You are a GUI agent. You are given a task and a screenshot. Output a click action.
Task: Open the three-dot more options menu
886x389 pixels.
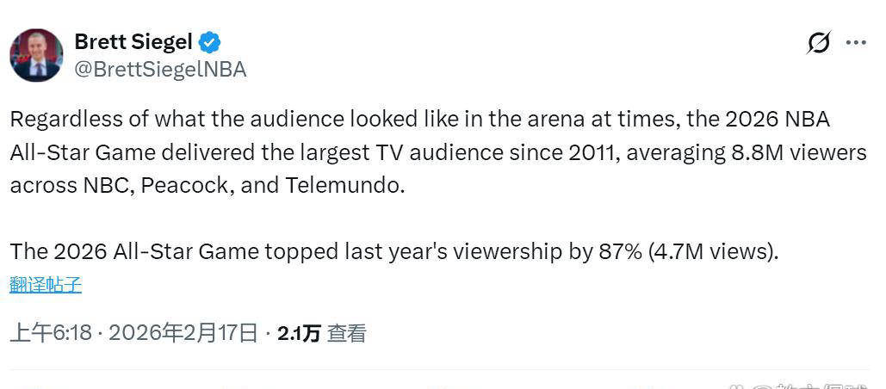(855, 42)
